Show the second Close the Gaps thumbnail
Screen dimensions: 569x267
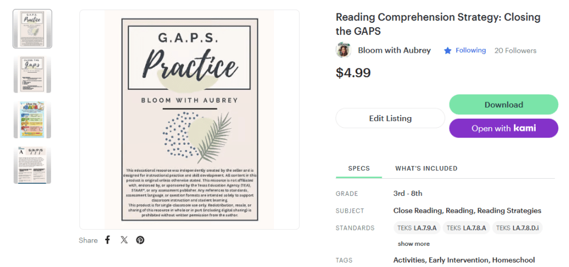pos(32,74)
